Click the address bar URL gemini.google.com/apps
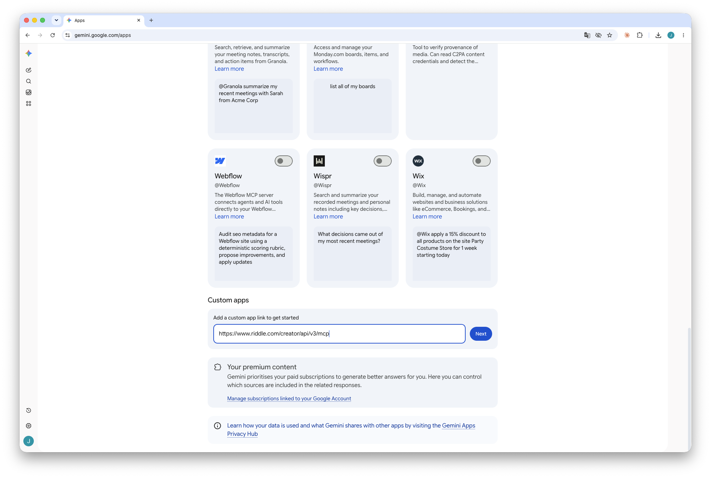Viewport: 711px width, 478px height. click(103, 35)
